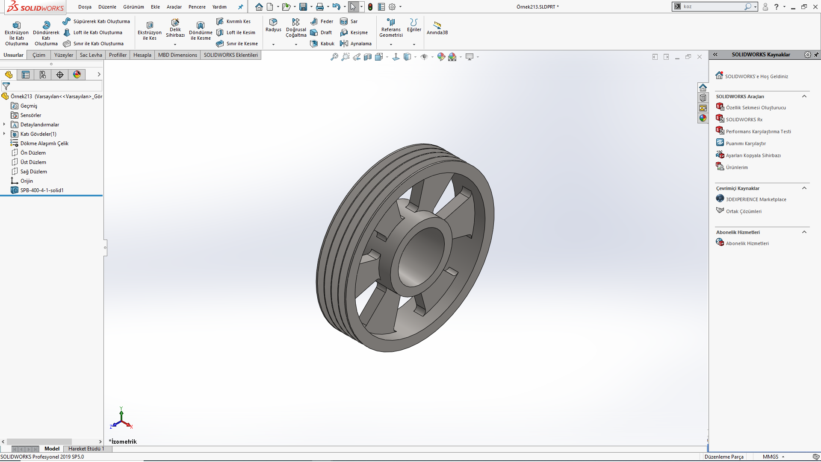Open the Delik Sihirbazı hole wizard
The width and height of the screenshot is (821, 462).
coord(175,28)
